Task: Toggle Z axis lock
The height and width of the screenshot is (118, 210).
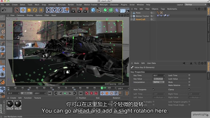Action: click(x=60, y=10)
